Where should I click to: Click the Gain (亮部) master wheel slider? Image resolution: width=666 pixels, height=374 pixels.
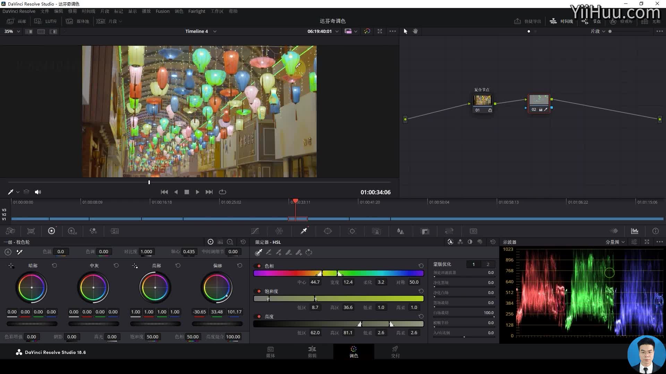click(x=155, y=324)
